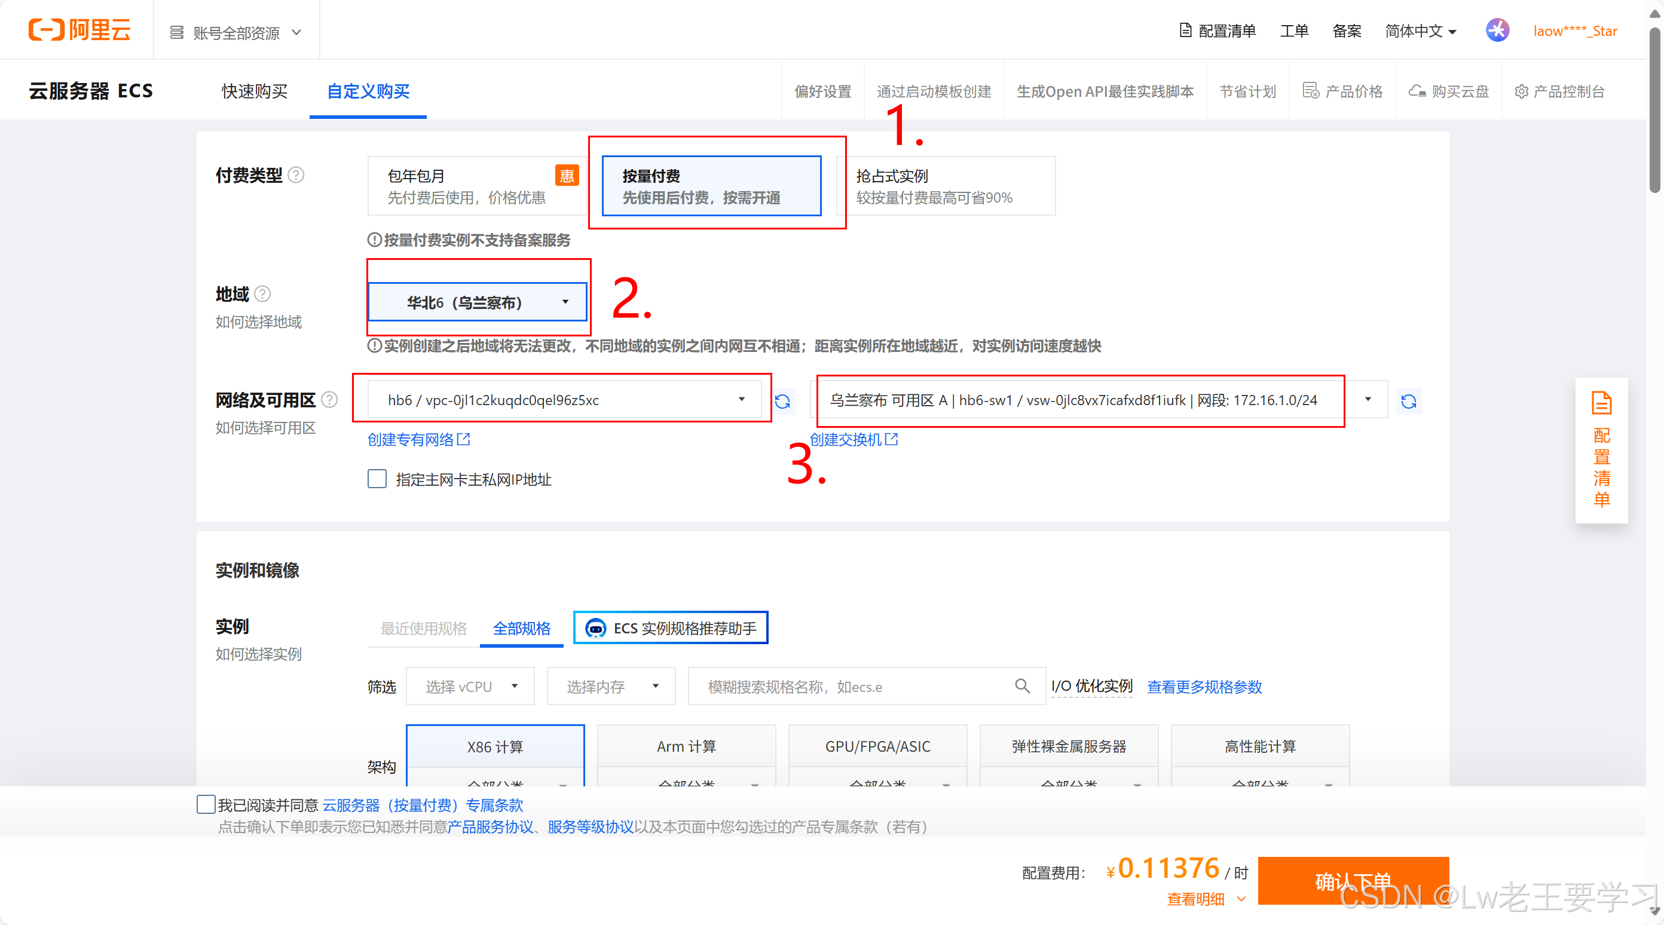The image size is (1664, 925).
Task: Open 购买云盘 page
Action: click(1449, 91)
